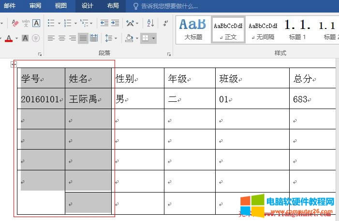This screenshot has width=339, height=221.
Task: Switch to the 审阅 ribbon tab
Action: [35, 6]
